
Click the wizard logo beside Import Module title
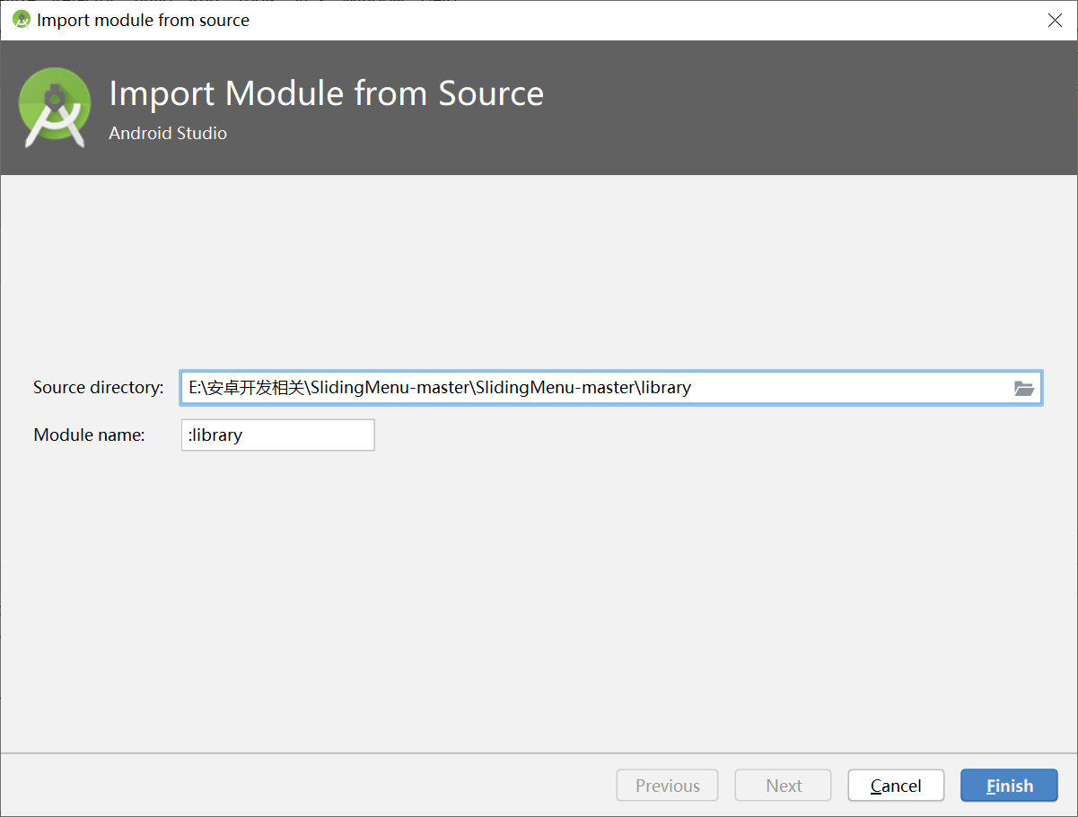(55, 106)
